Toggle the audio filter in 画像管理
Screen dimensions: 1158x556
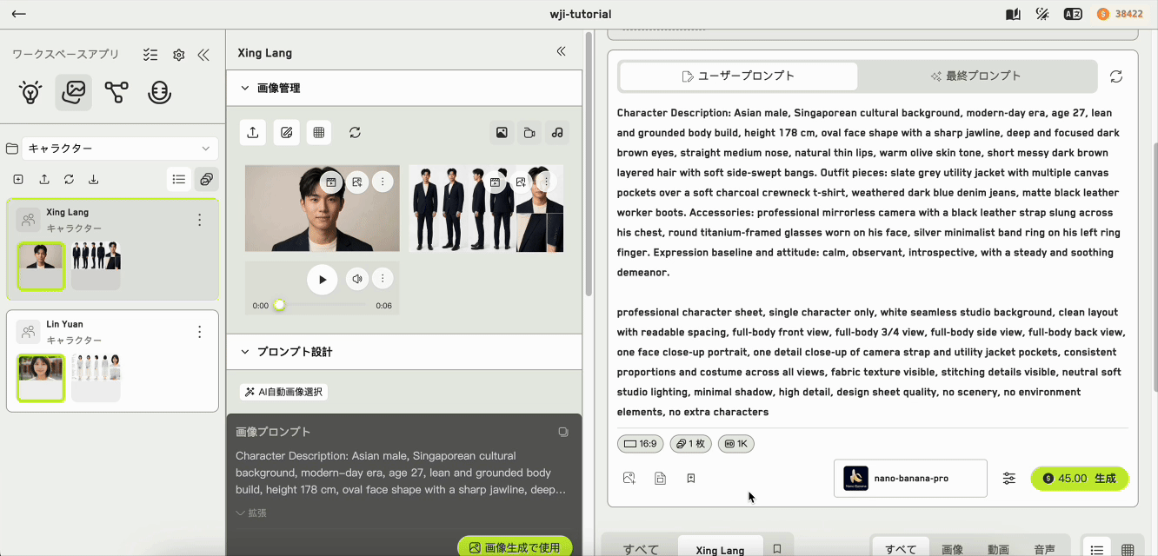click(x=557, y=133)
